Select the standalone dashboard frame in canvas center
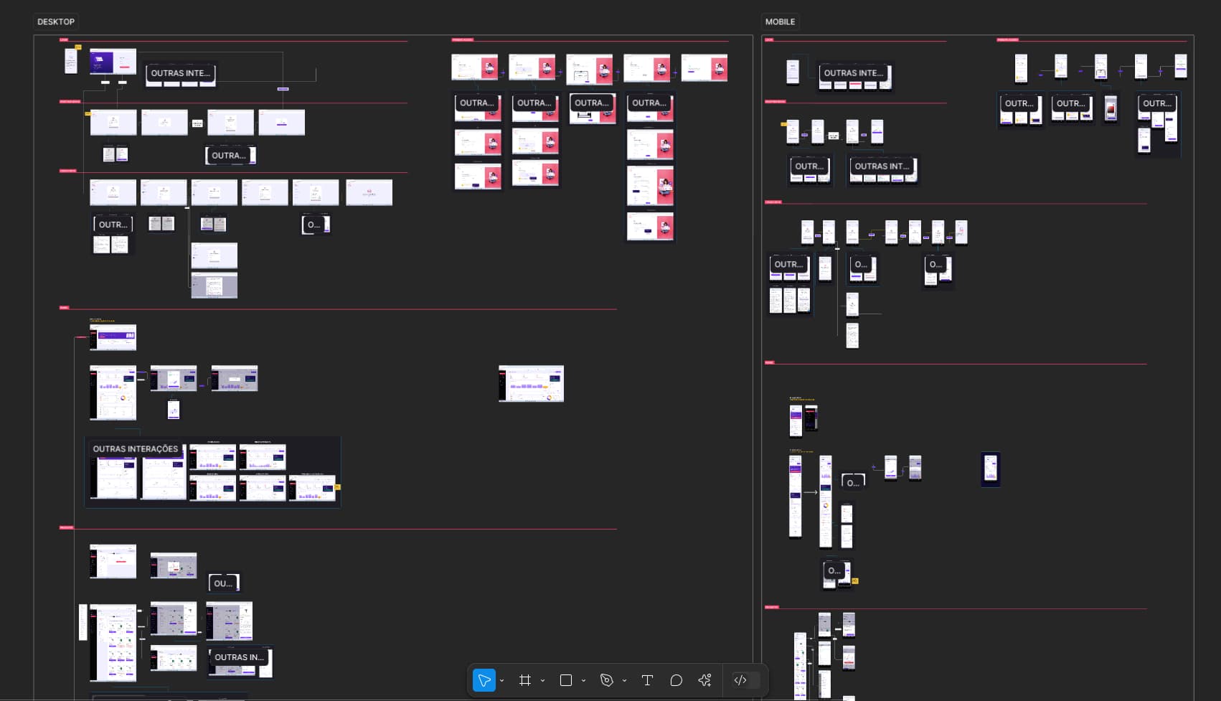This screenshot has height=701, width=1221. click(531, 384)
